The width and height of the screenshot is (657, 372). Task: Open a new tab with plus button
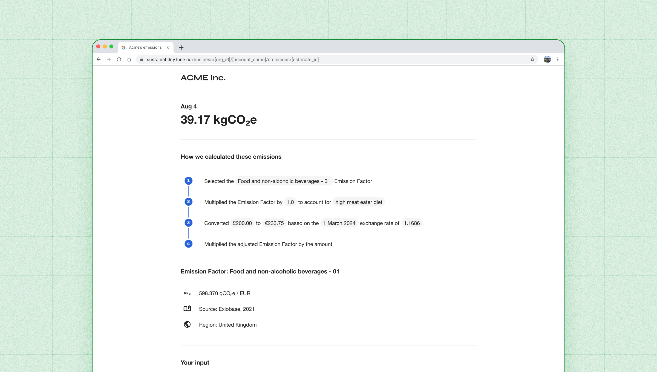pyautogui.click(x=181, y=48)
